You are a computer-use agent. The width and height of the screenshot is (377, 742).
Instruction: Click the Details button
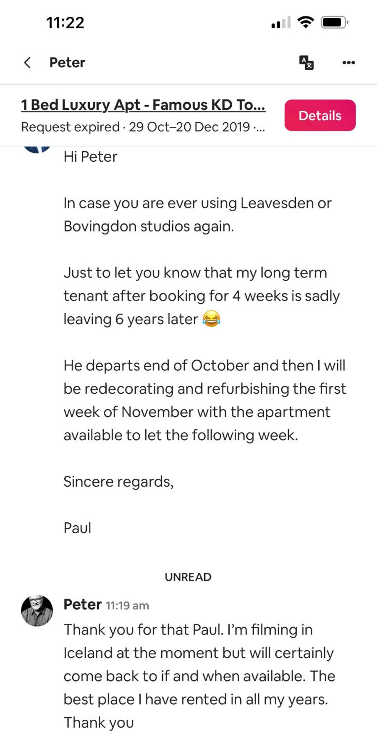click(320, 115)
